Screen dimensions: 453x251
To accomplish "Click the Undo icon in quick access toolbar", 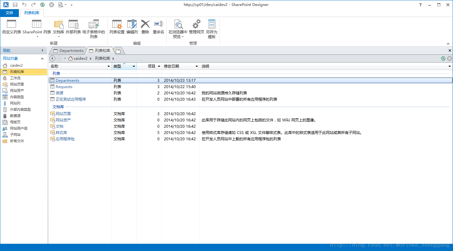I will (x=24, y=5).
